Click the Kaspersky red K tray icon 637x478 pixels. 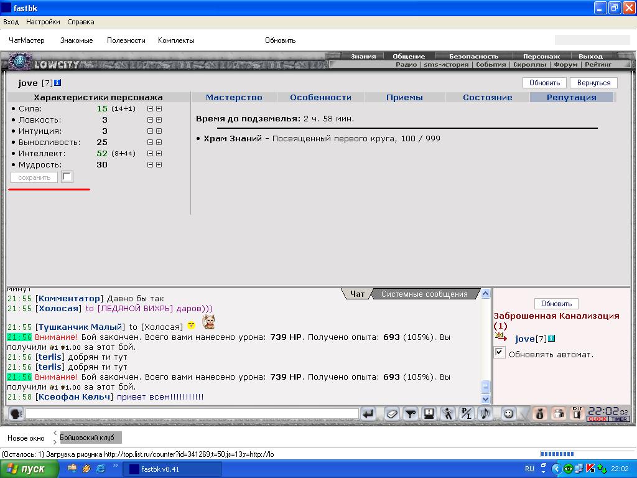590,469
